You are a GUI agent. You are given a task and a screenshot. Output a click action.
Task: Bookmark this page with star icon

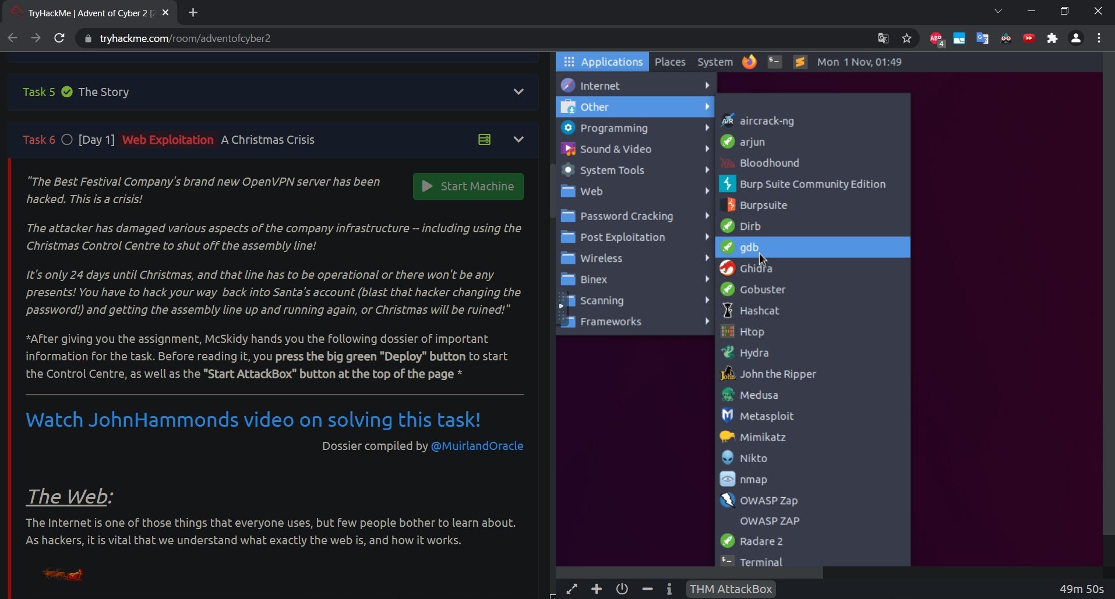(x=906, y=38)
